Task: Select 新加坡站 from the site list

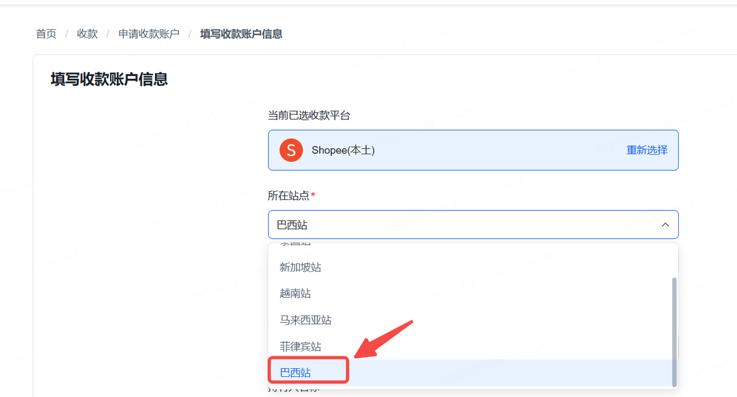Action: [x=301, y=268]
